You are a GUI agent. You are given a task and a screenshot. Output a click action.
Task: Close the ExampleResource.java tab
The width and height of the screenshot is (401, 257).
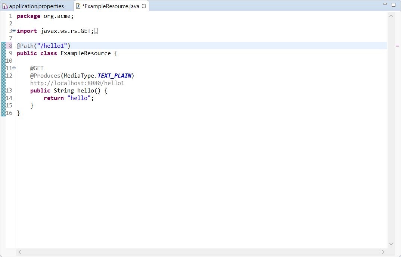point(144,6)
